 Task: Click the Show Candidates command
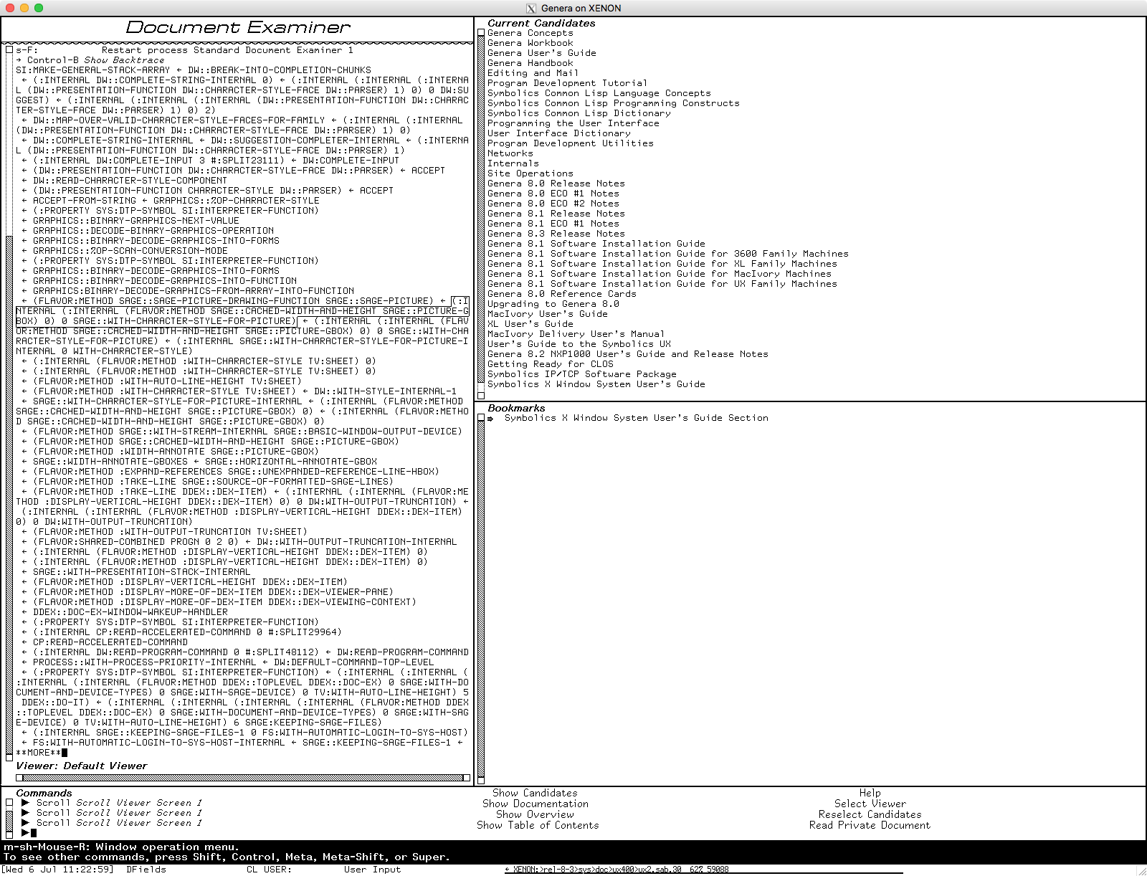pyautogui.click(x=535, y=793)
